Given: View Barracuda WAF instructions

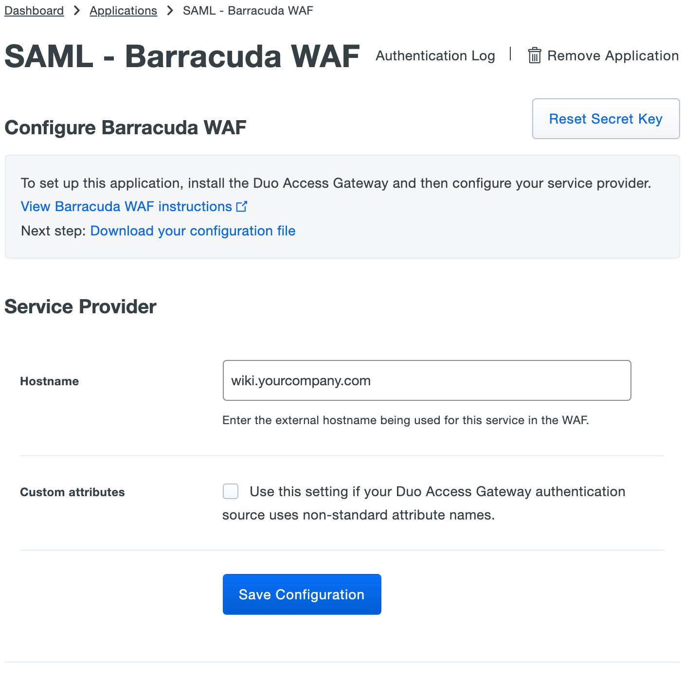Looking at the screenshot, I should point(126,206).
